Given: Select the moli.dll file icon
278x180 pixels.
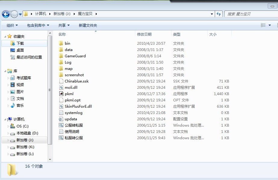Looking at the screenshot, I should (61, 88).
